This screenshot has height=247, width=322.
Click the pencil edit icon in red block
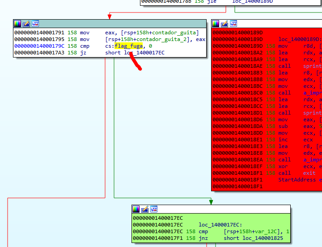click(x=224, y=24)
